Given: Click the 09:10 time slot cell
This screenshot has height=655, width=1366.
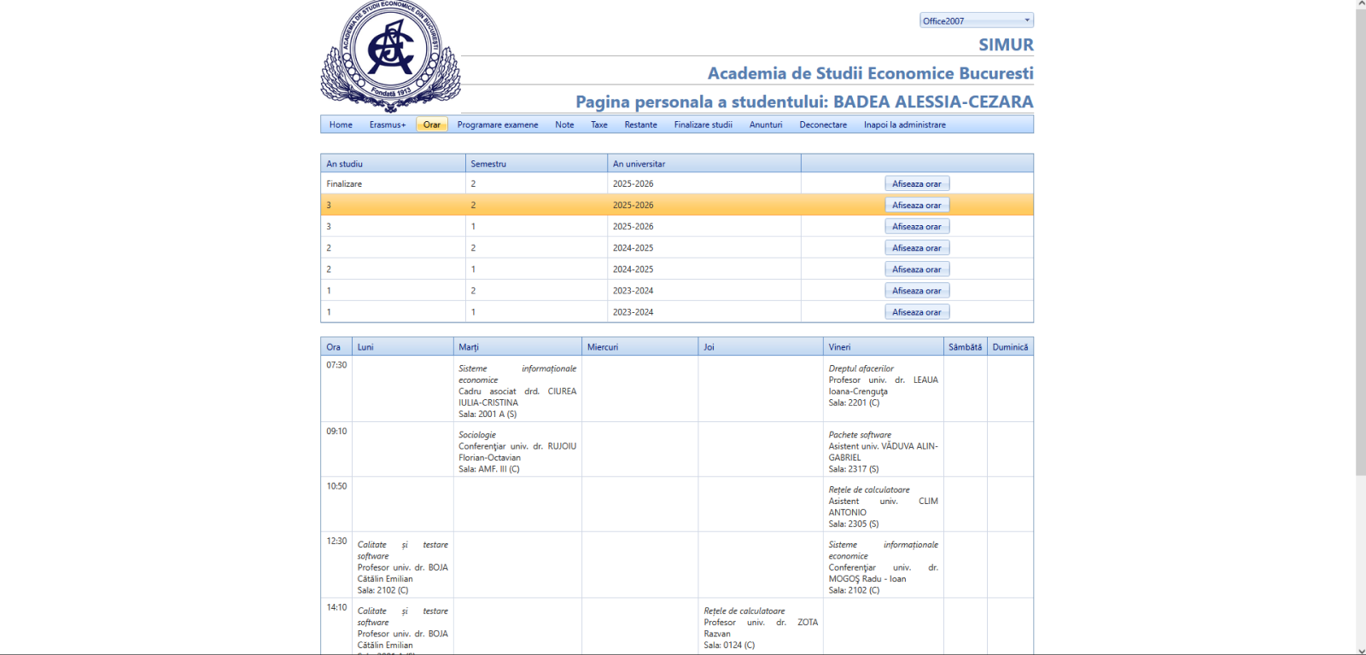Looking at the screenshot, I should point(336,449).
